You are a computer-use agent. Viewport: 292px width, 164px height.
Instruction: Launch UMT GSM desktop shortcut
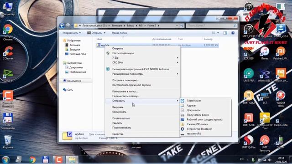coord(249,97)
